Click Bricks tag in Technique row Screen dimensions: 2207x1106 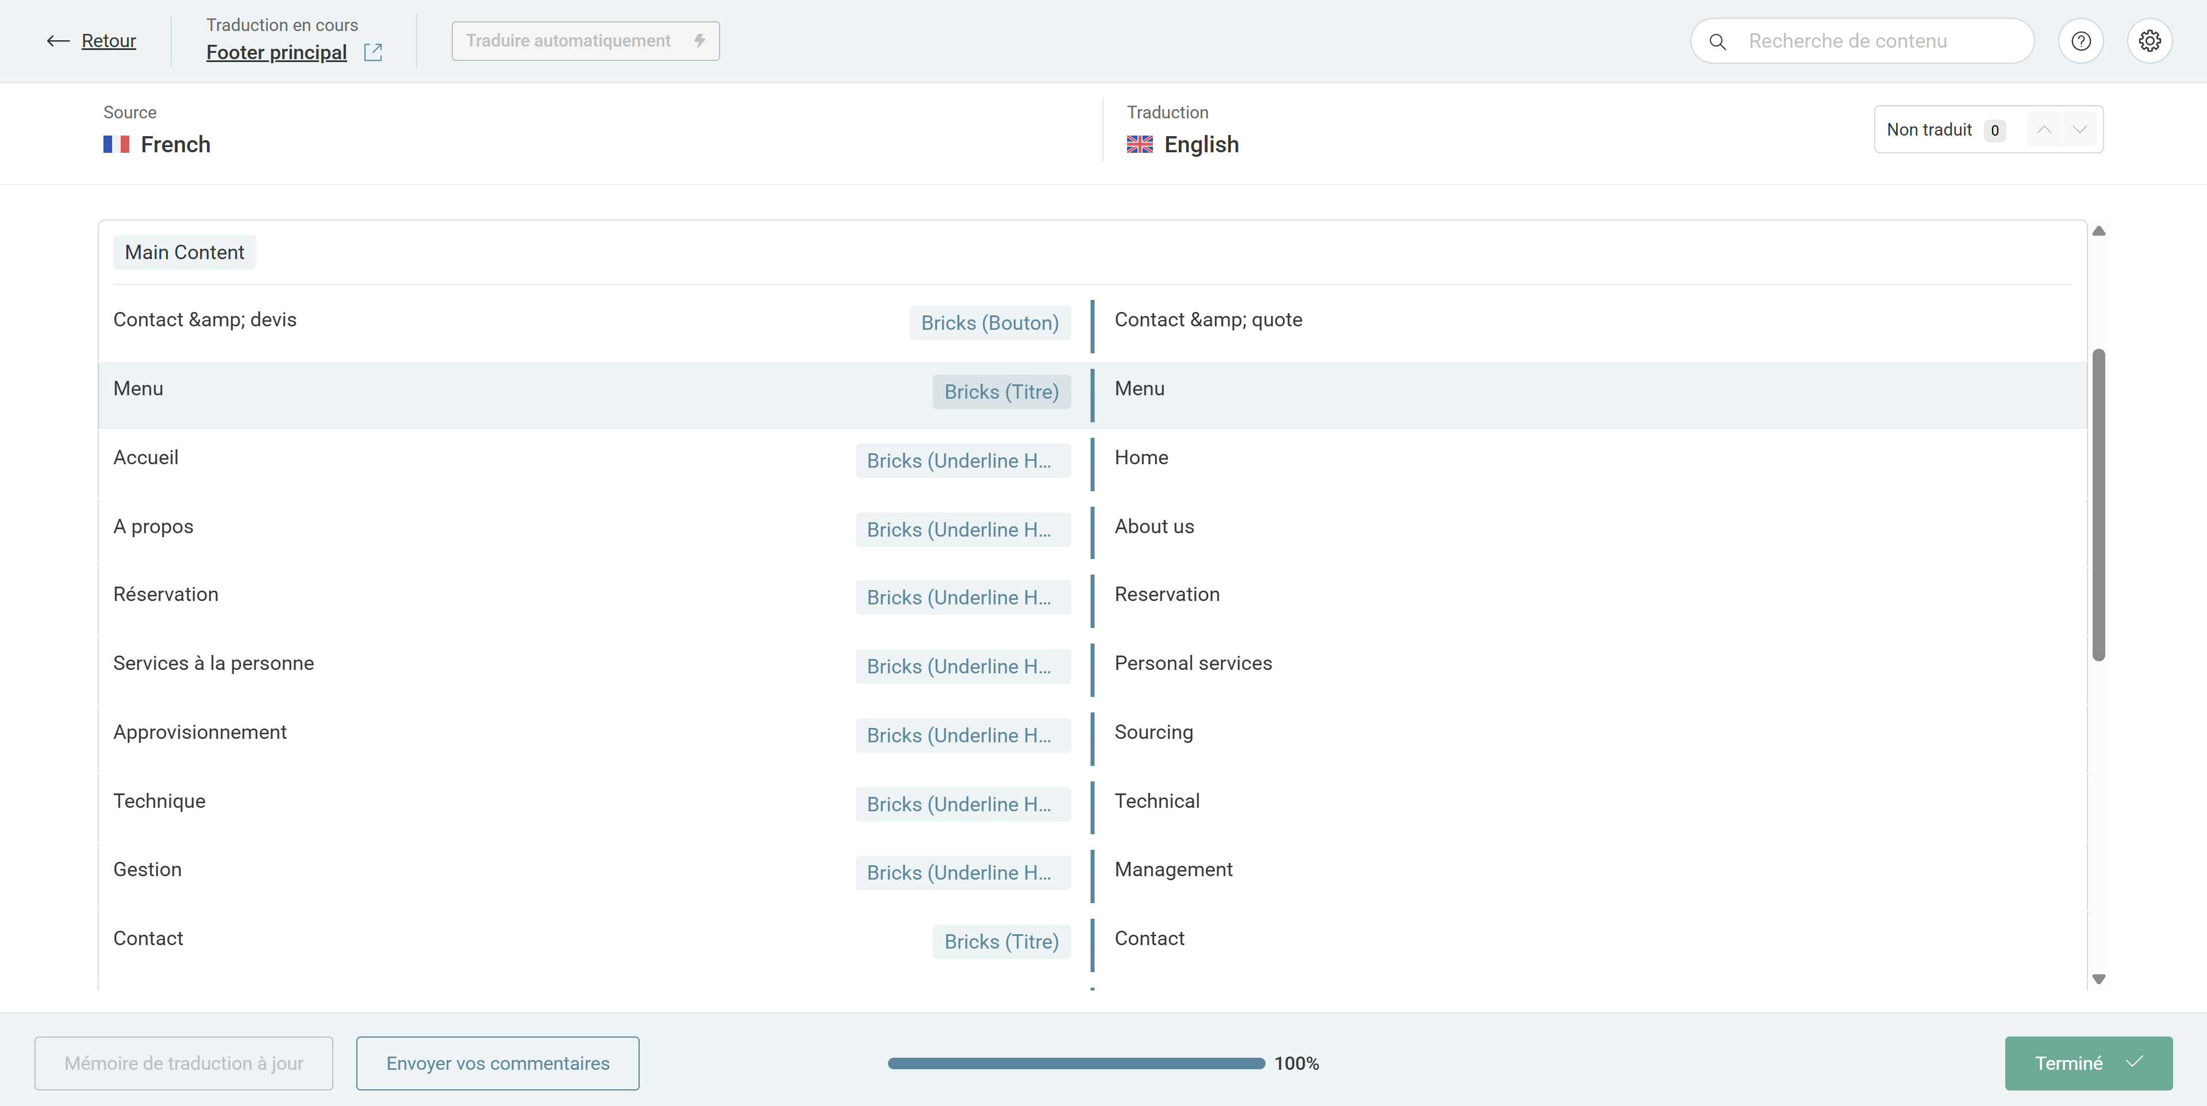(x=963, y=804)
